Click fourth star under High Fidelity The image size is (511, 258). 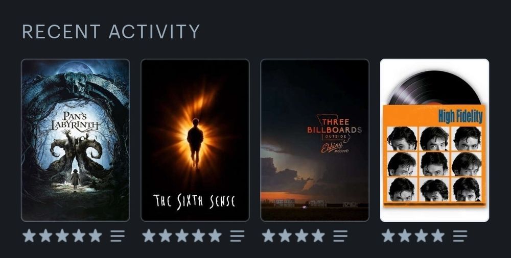click(x=438, y=236)
